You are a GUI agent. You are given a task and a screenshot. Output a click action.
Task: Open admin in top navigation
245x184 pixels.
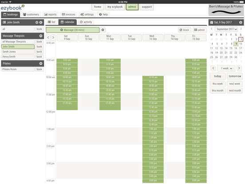(x=132, y=7)
